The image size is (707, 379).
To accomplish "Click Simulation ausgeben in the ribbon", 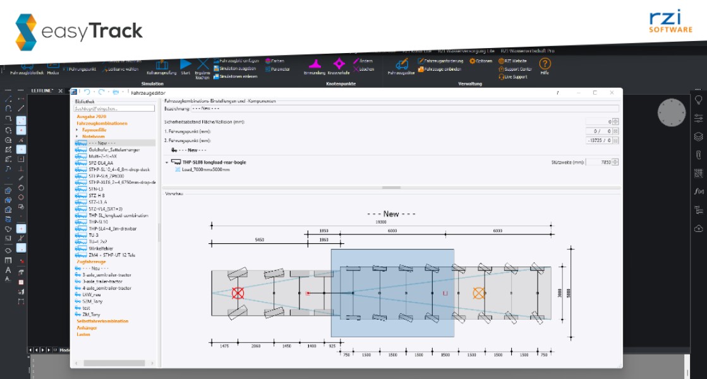I will 235,68.
